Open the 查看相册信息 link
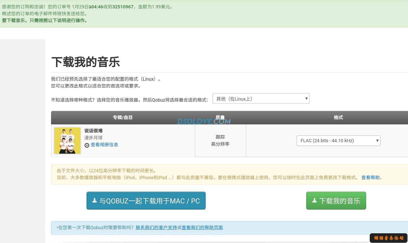 (x=104, y=145)
